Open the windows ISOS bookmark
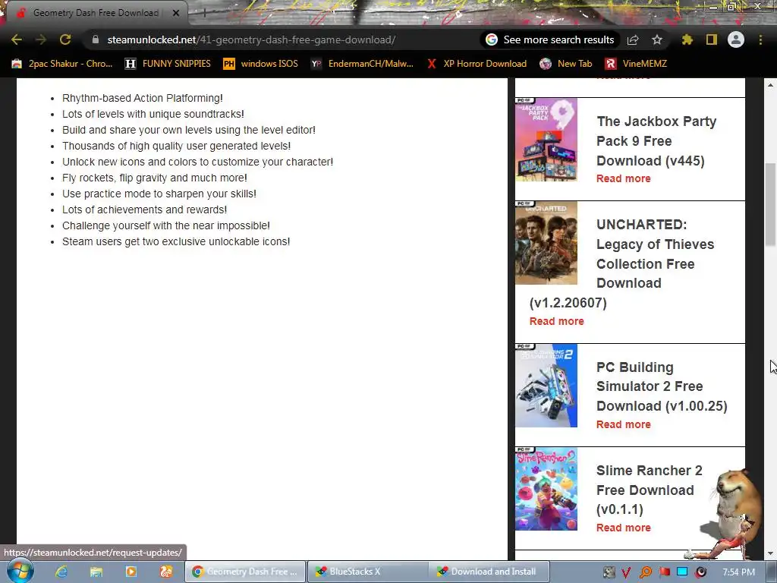This screenshot has width=777, height=583. (261, 64)
